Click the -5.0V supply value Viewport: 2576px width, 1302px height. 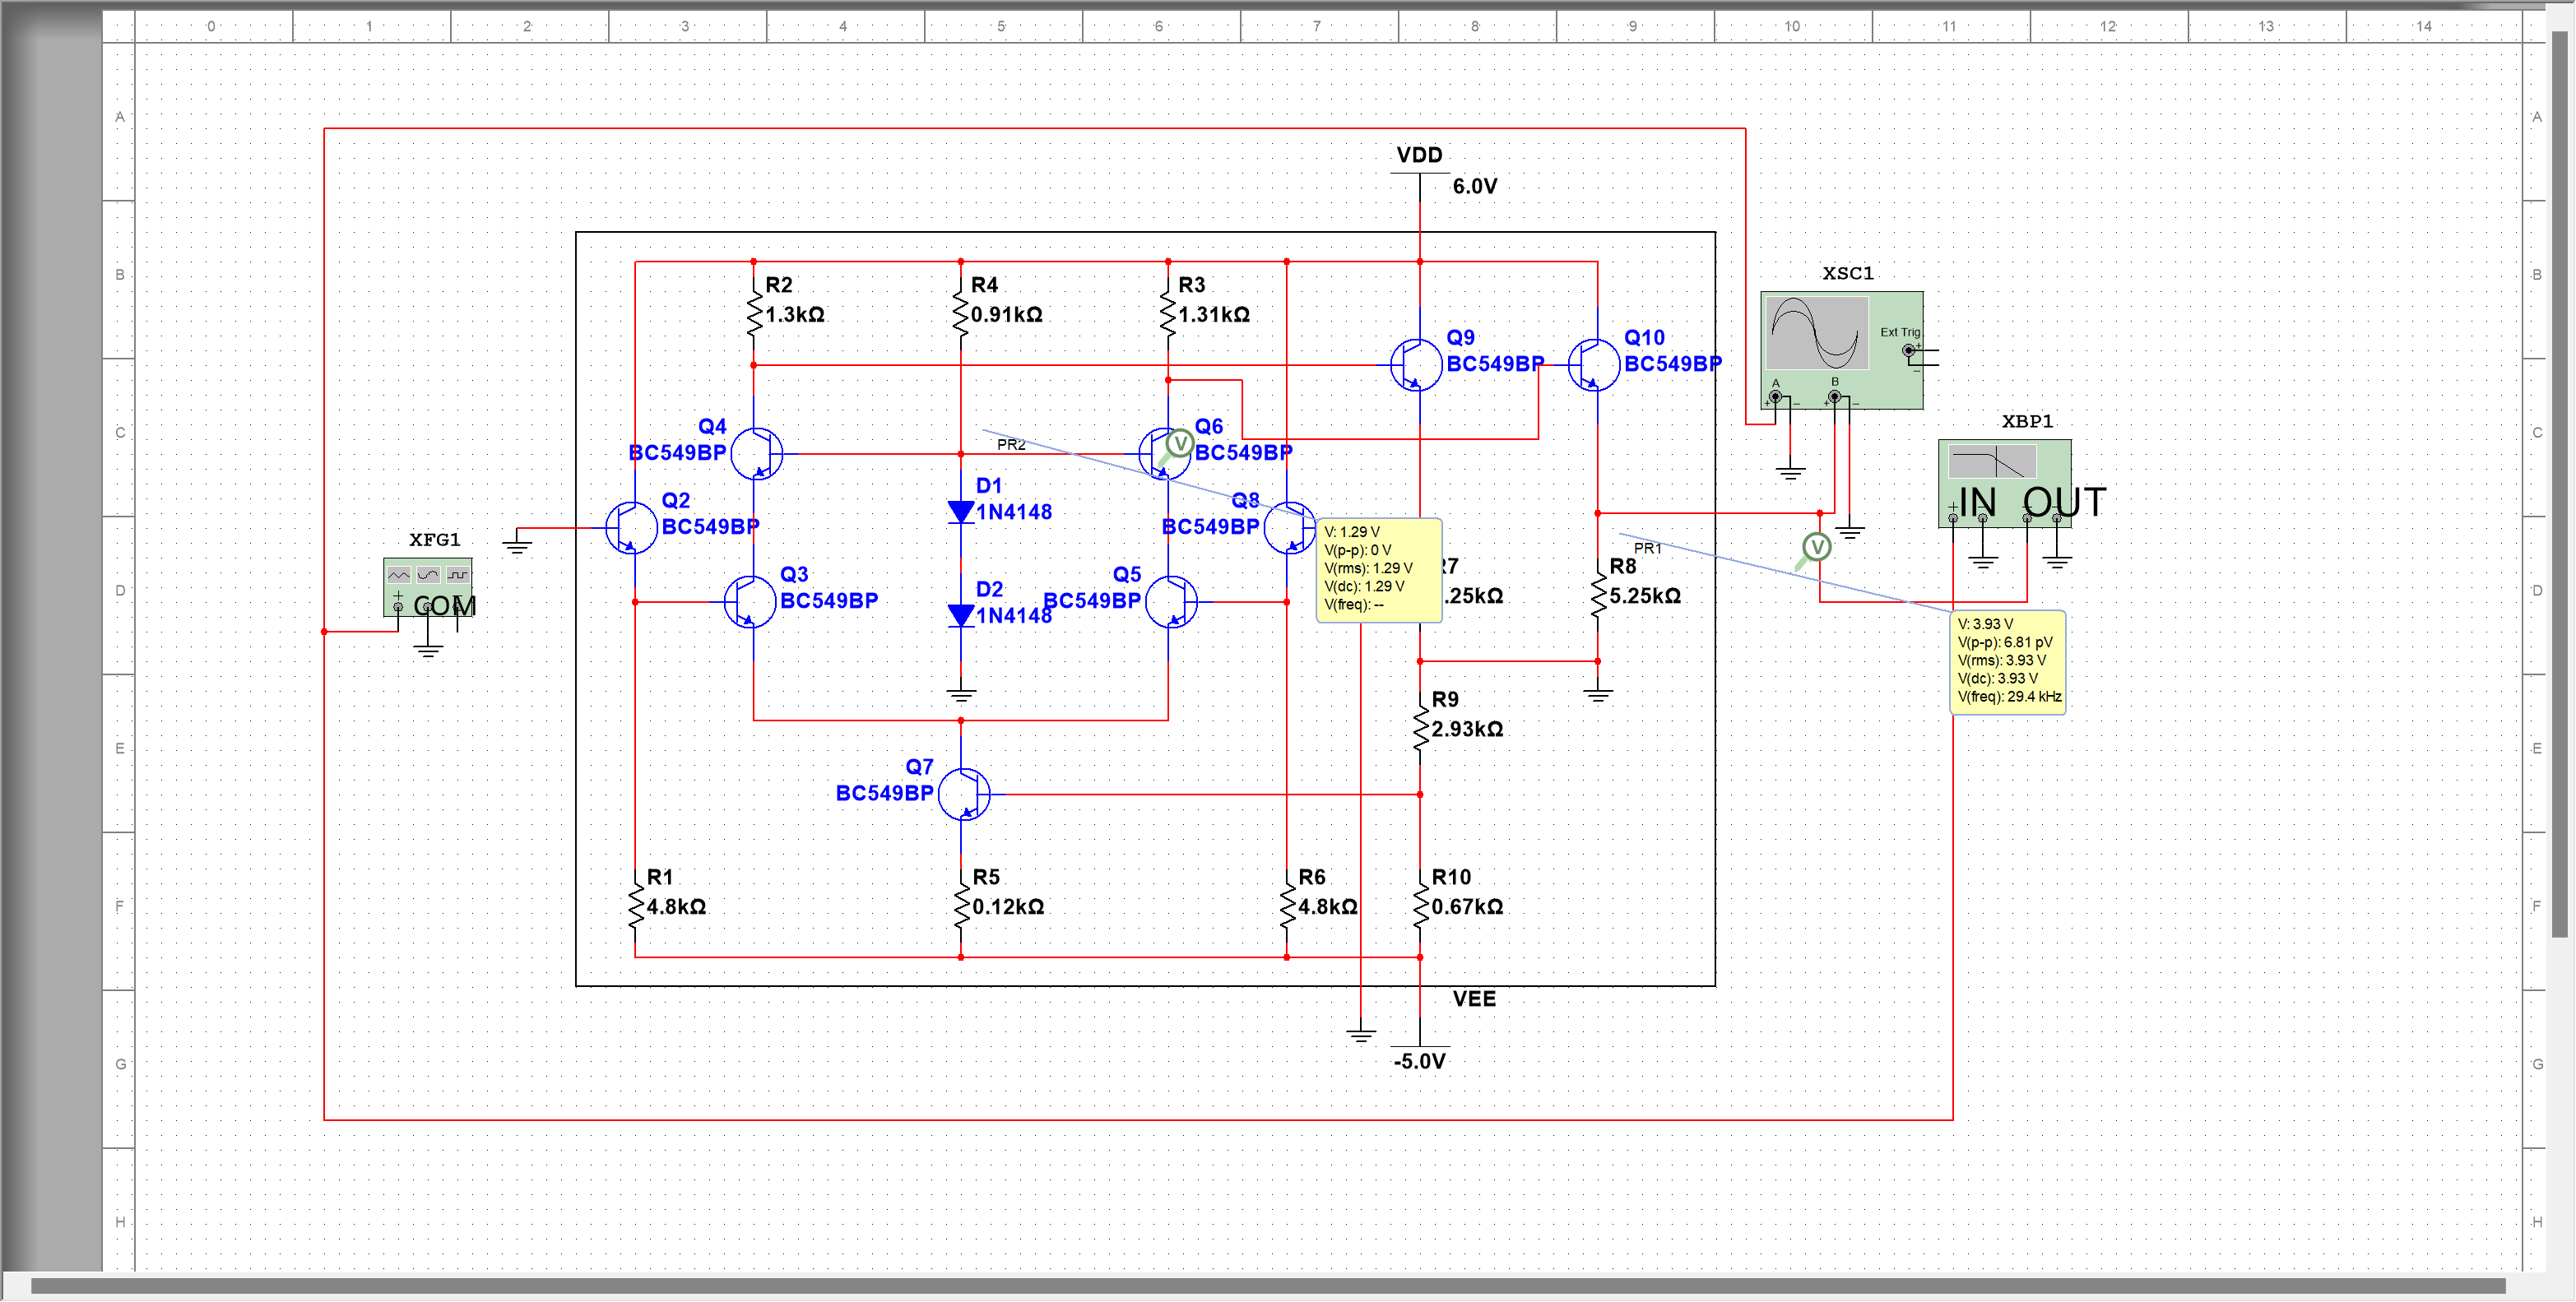point(1420,1061)
